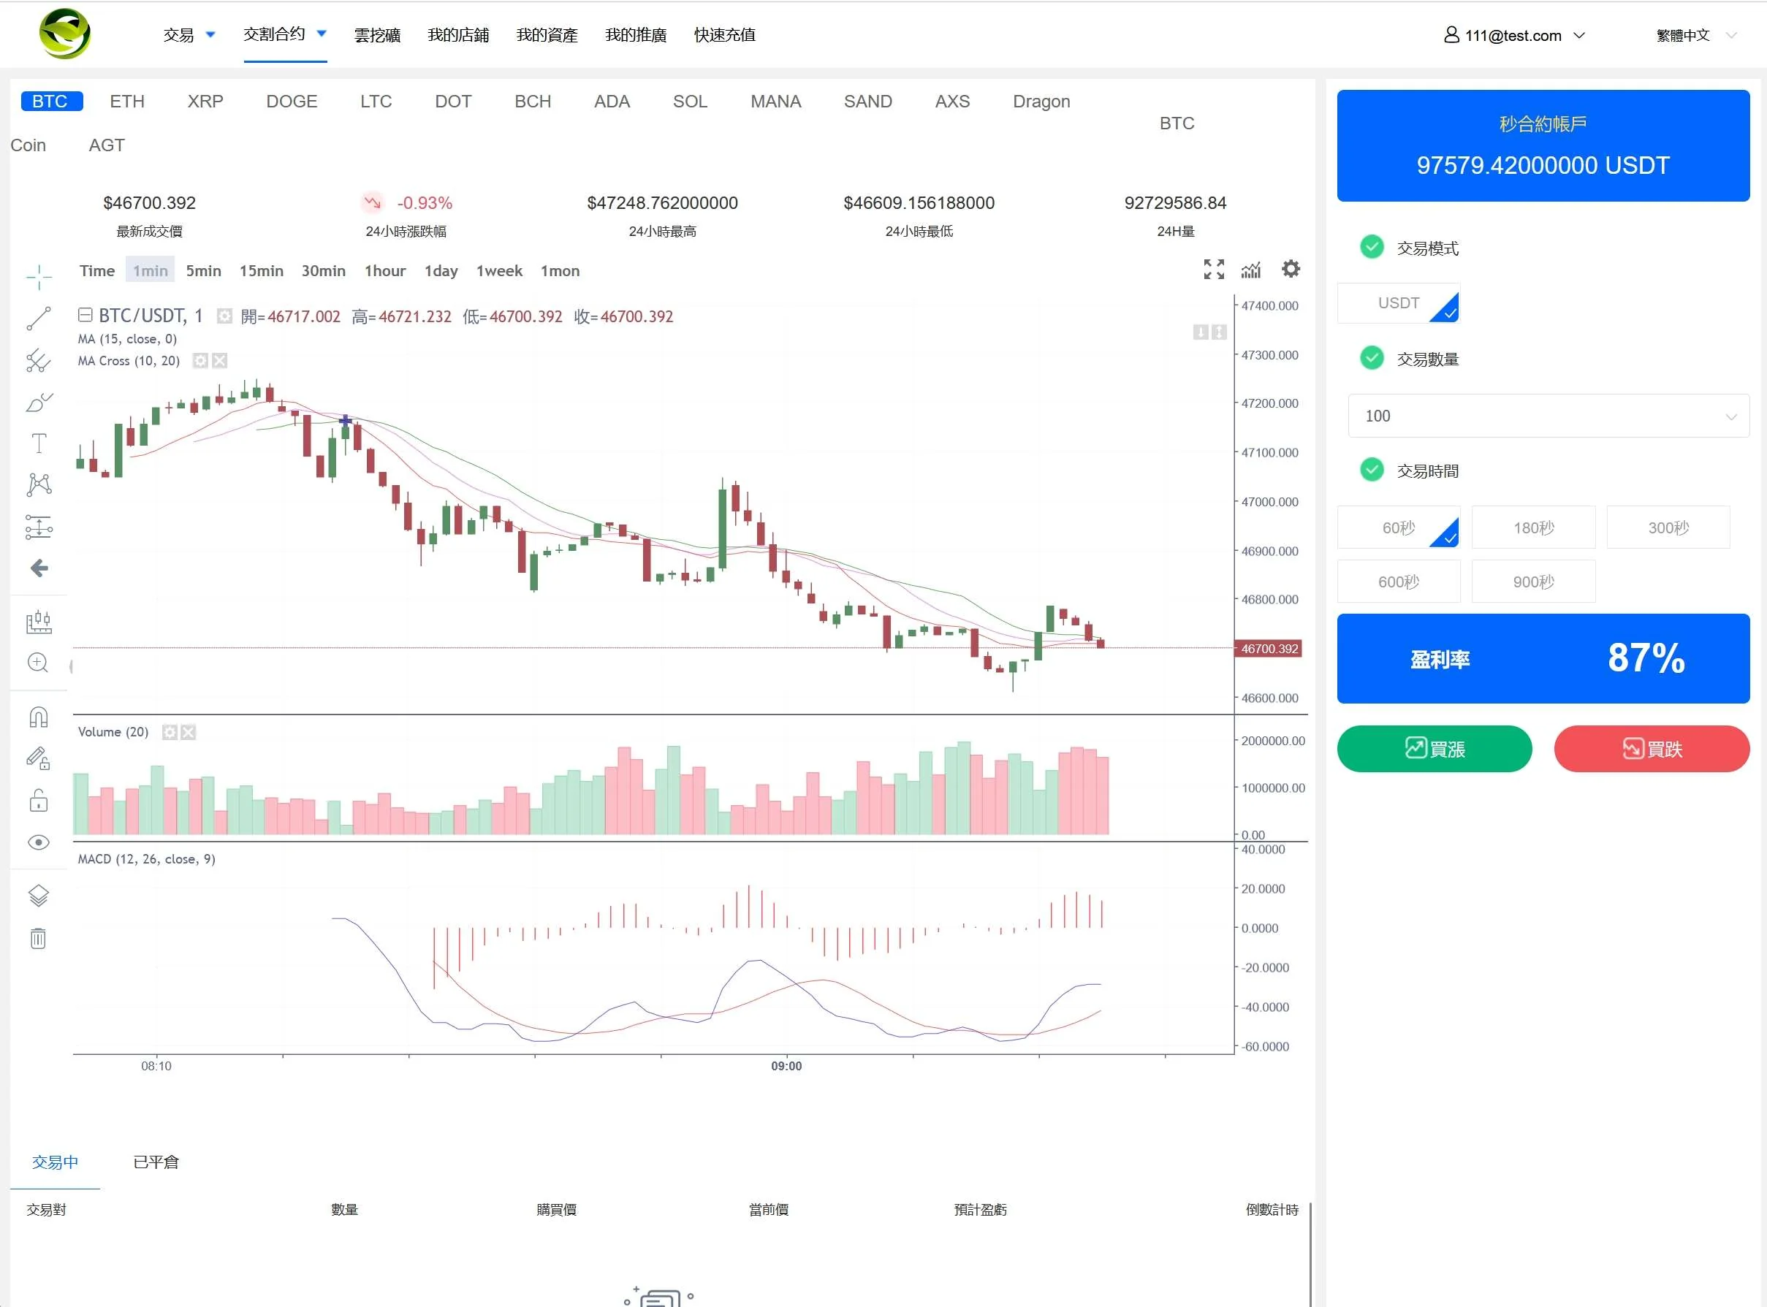Select the 600秒 trading time option
Viewport: 1767px width, 1307px height.
click(x=1398, y=582)
